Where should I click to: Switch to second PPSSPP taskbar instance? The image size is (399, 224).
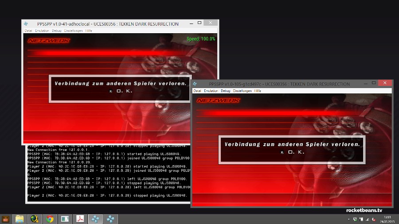(110, 219)
